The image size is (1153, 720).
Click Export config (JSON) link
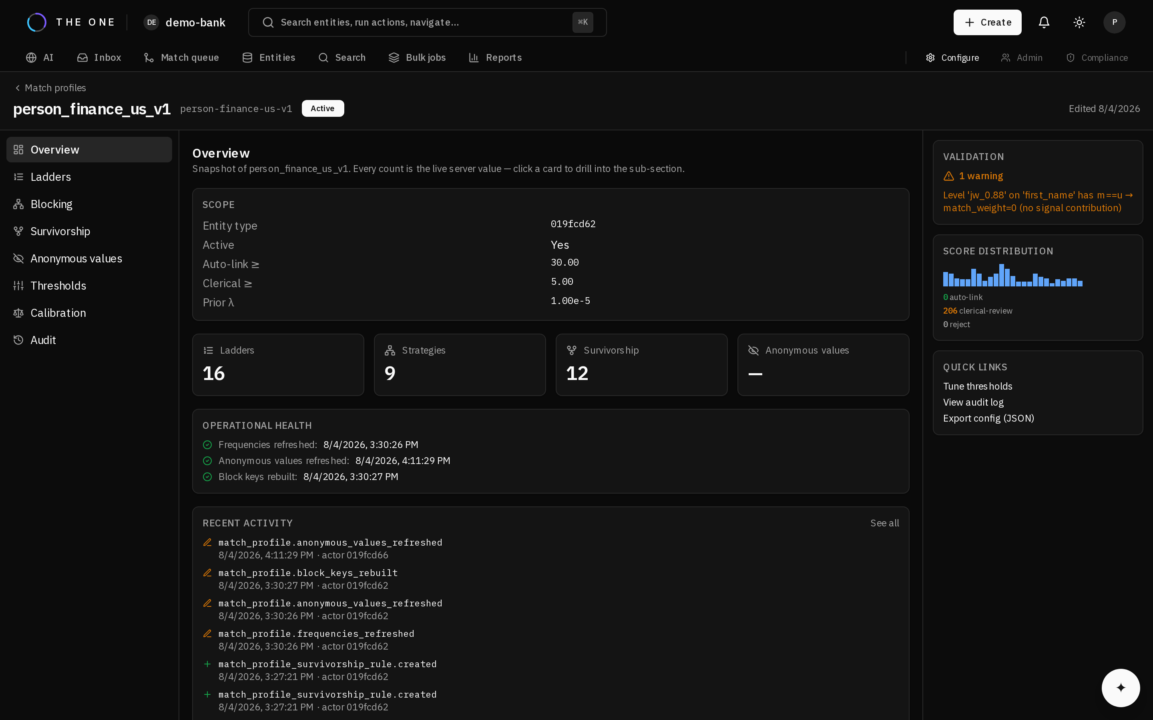click(988, 418)
